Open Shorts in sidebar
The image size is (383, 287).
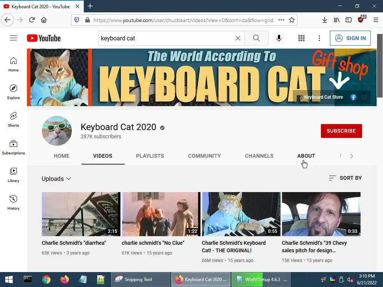[x=13, y=120]
